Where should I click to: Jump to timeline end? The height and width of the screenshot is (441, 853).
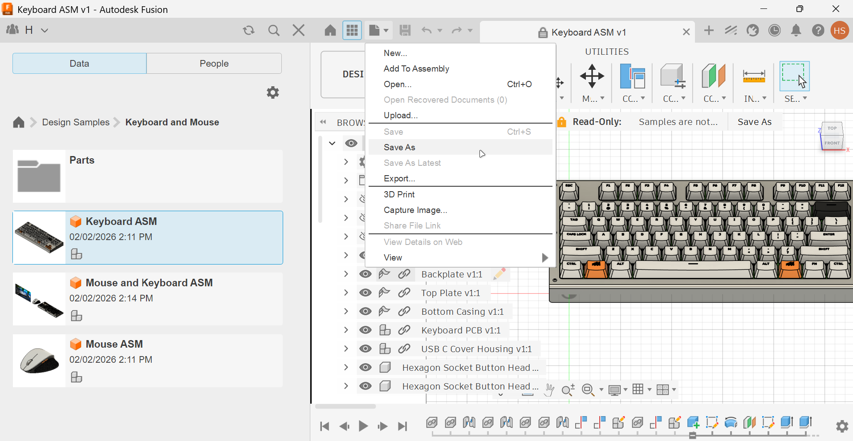tap(402, 426)
